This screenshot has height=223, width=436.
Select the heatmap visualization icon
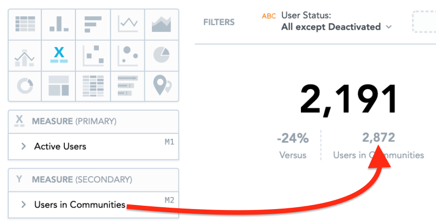point(93,86)
